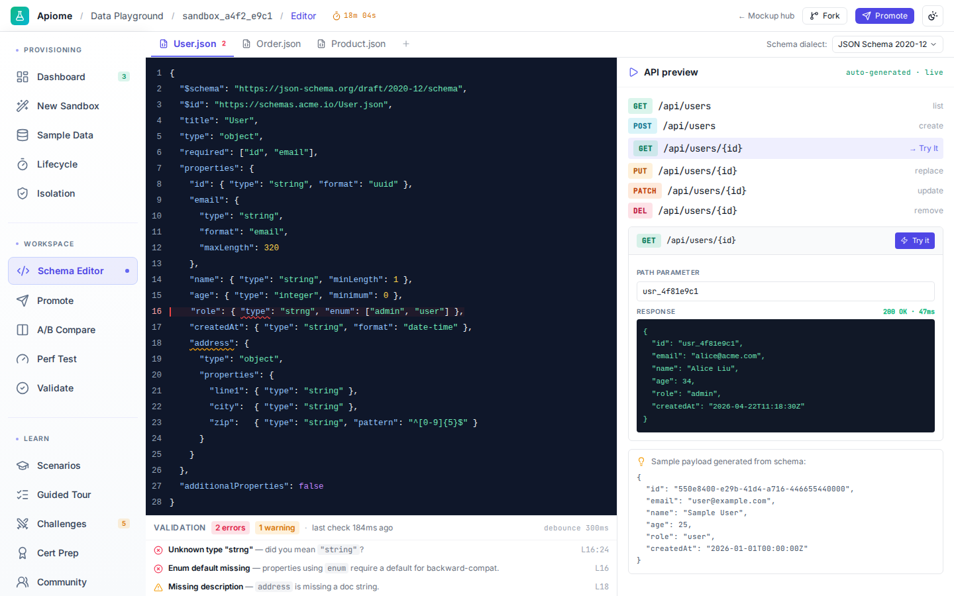This screenshot has width=954, height=596.
Task: Open New Sandbox wand item
Action: point(73,106)
